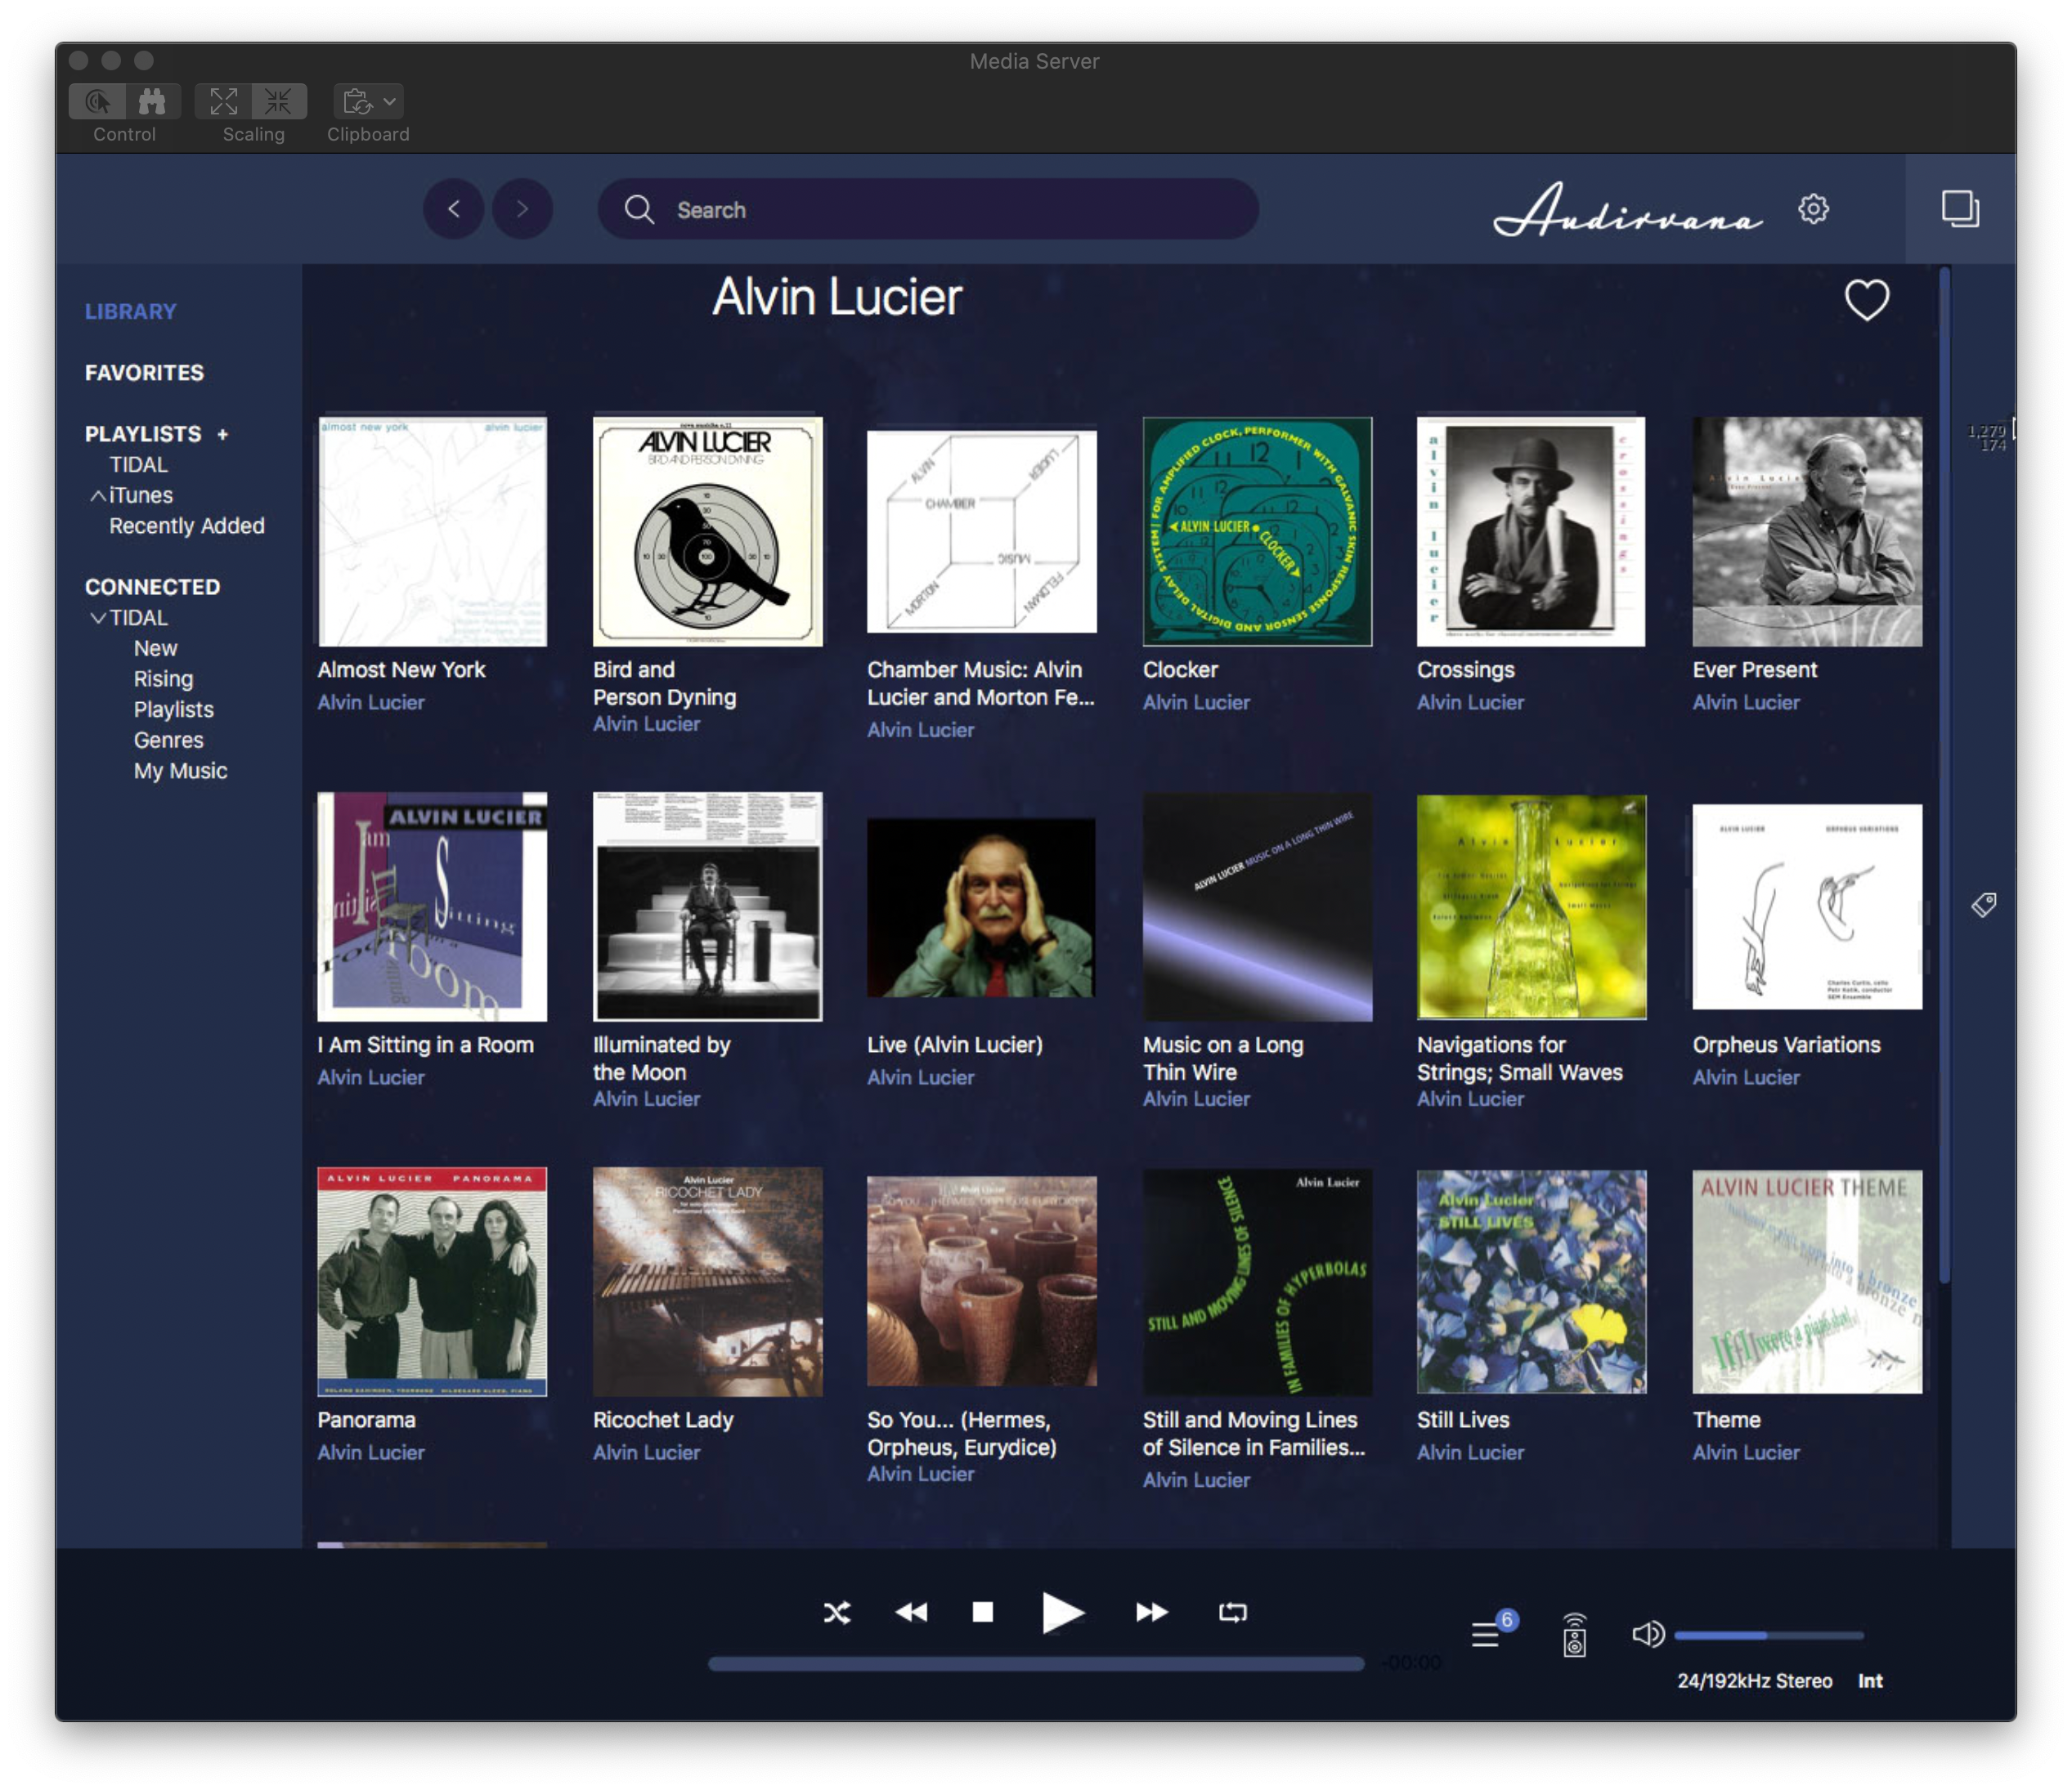Click Alvin Lucier artist link under Clocker

1196,701
